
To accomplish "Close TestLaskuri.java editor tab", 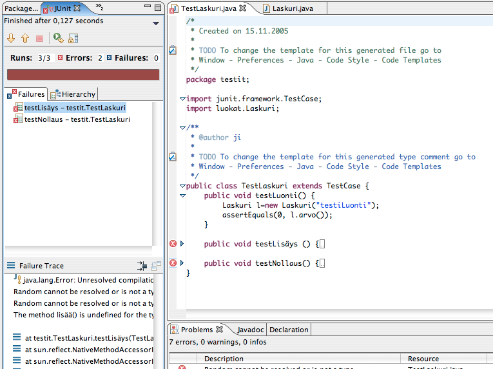I will (242, 8).
